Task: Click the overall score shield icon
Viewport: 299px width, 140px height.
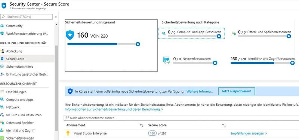Action: click(70, 35)
